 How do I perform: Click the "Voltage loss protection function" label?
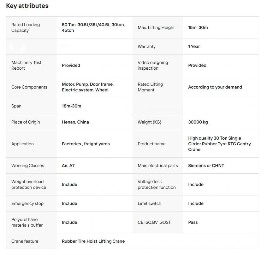tap(157, 184)
